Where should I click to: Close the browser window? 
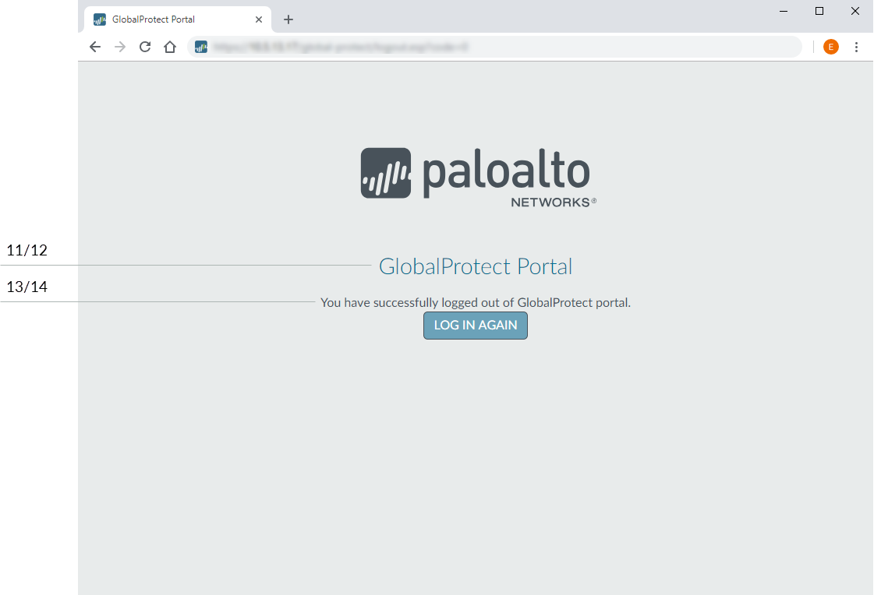click(855, 11)
